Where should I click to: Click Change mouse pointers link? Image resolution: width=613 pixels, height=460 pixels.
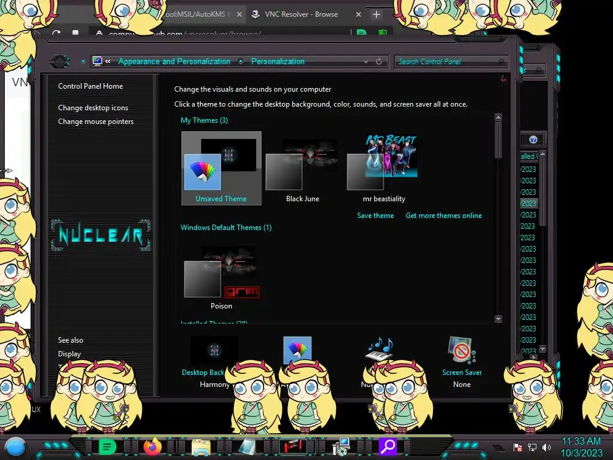96,122
